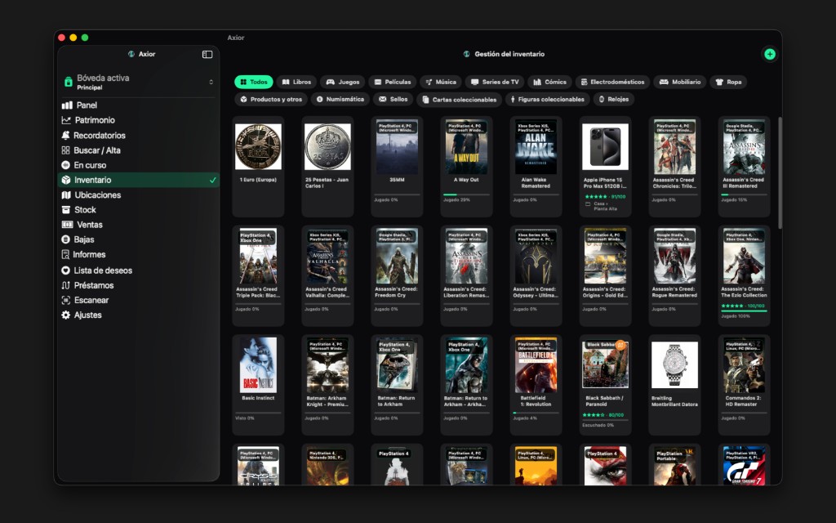
Task: Select the Todos filter tab
Action: (x=254, y=82)
